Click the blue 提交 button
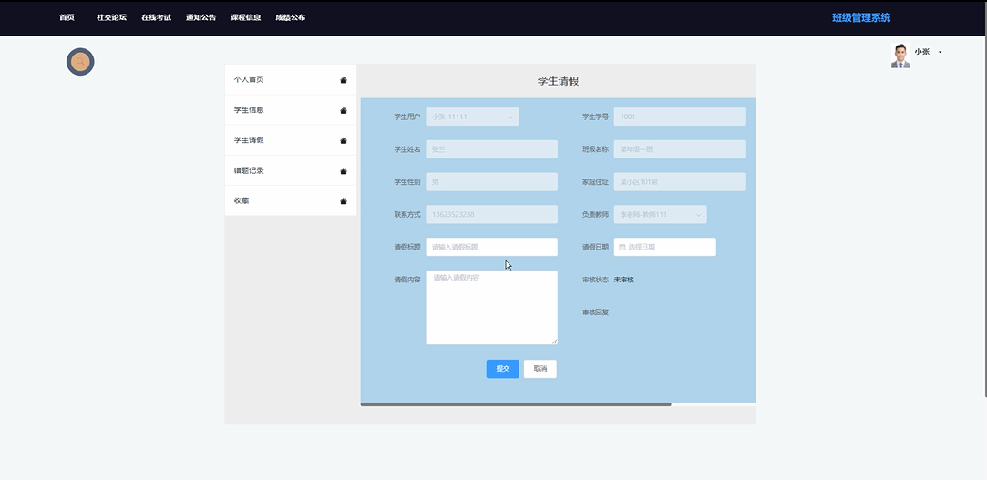Viewport: 987px width, 480px height. click(x=502, y=369)
